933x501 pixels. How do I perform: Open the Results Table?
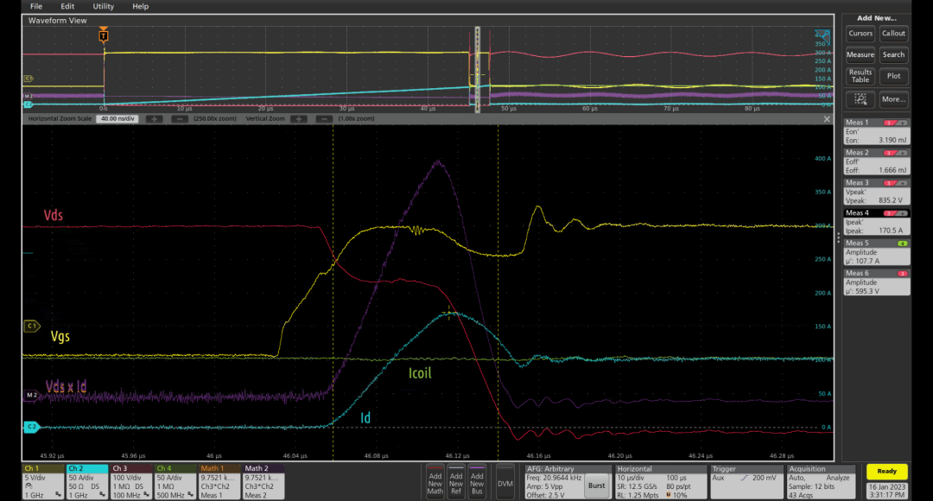click(x=860, y=75)
